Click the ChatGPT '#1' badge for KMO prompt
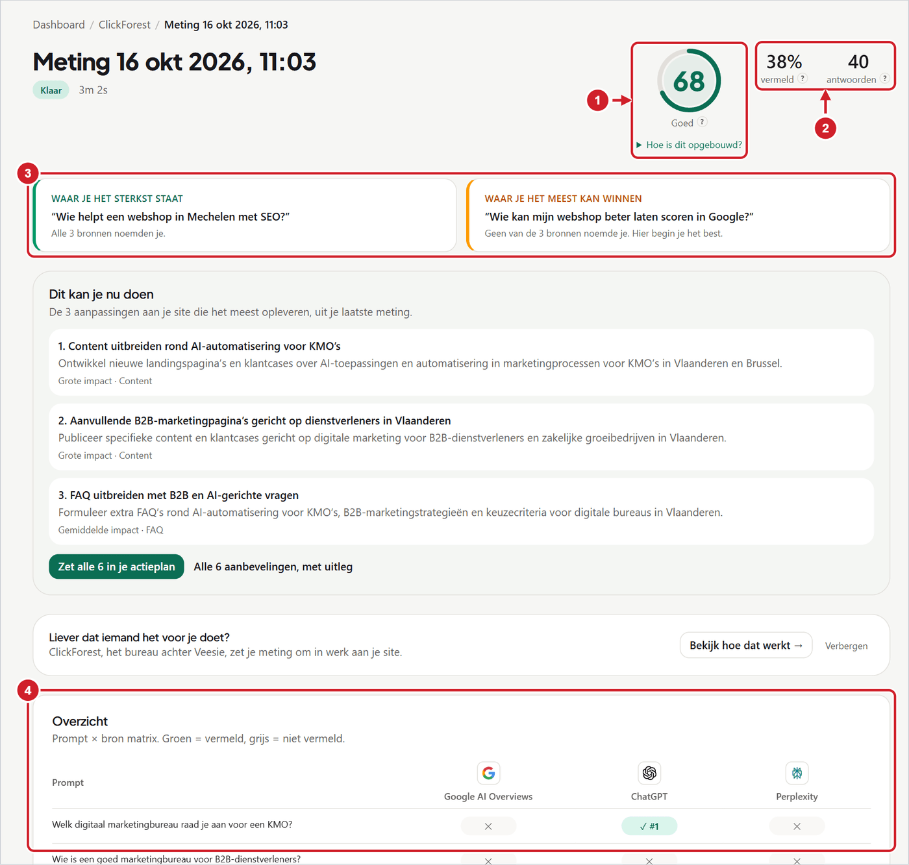 click(x=649, y=826)
